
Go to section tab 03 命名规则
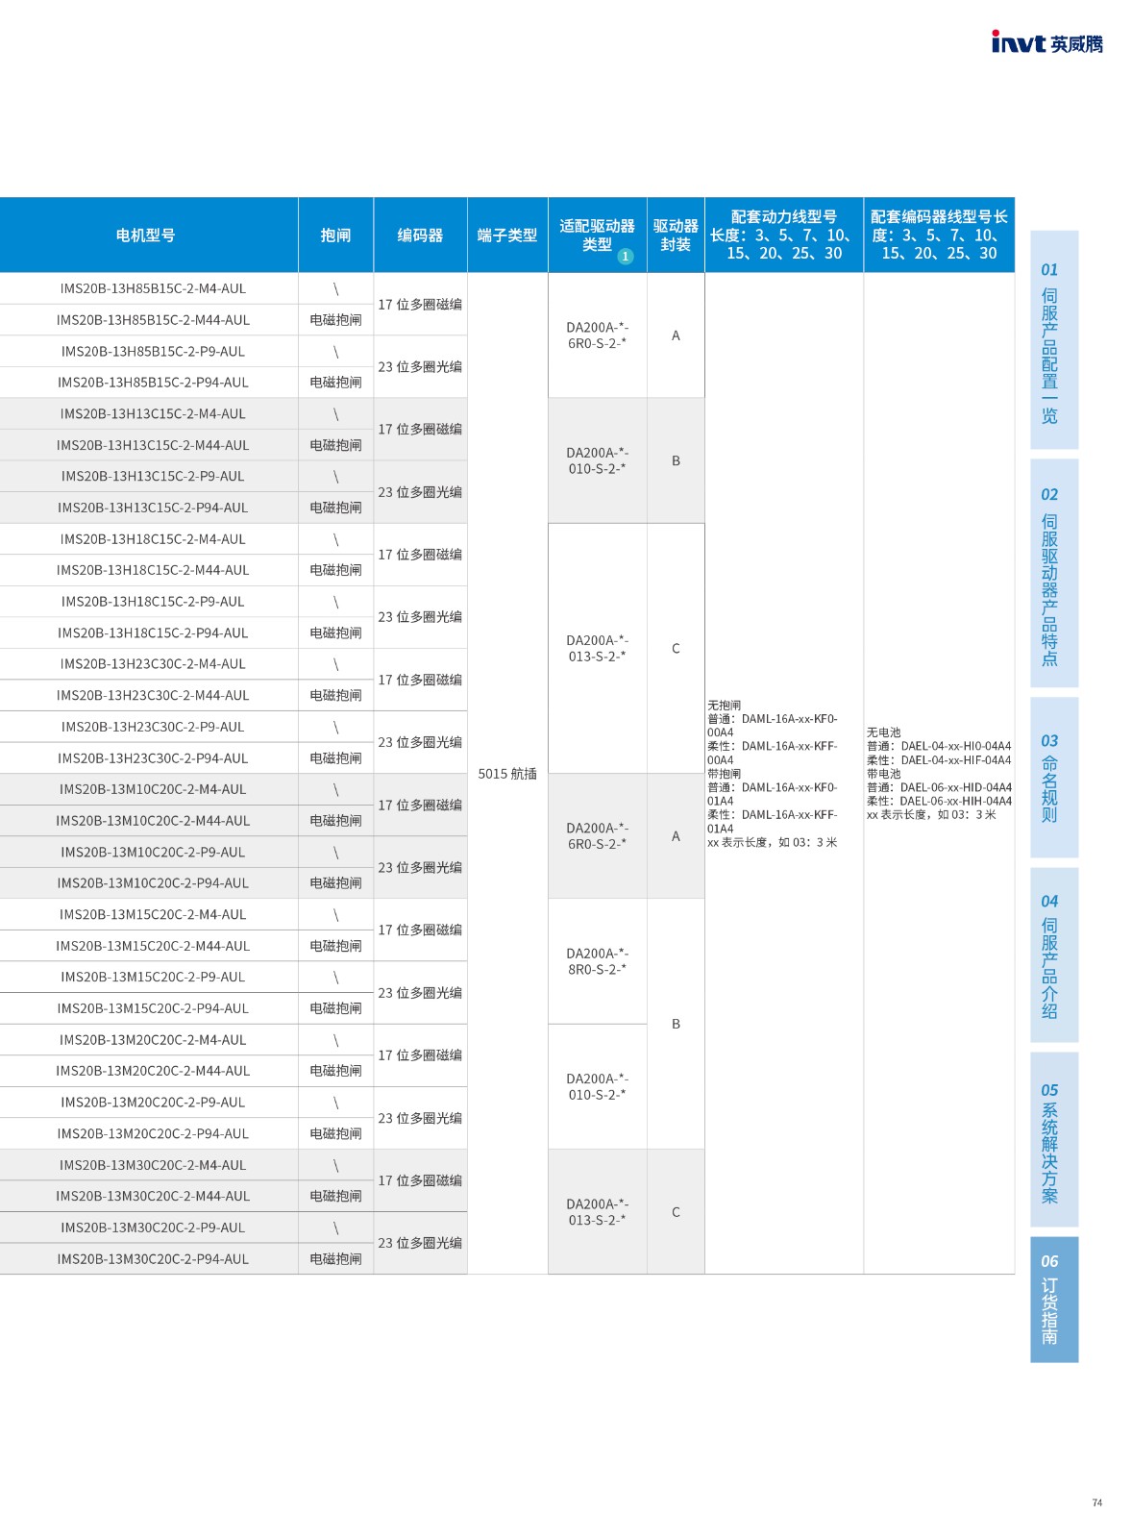(1053, 778)
